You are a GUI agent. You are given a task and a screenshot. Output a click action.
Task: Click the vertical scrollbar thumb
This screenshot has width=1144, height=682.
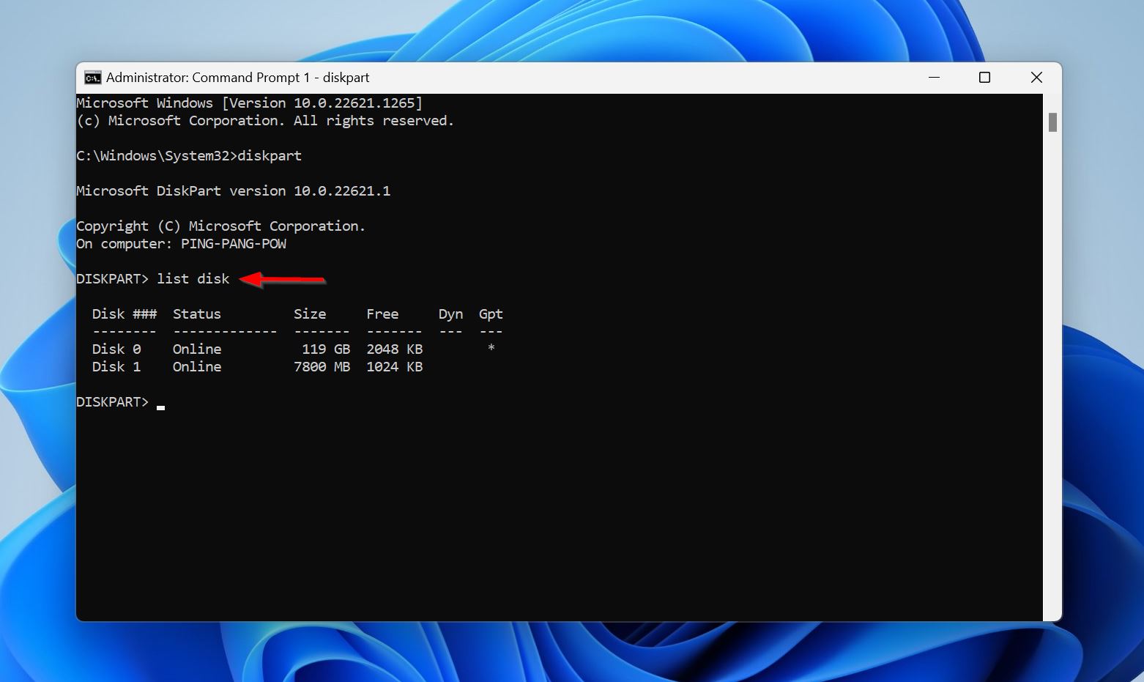pos(1052,122)
